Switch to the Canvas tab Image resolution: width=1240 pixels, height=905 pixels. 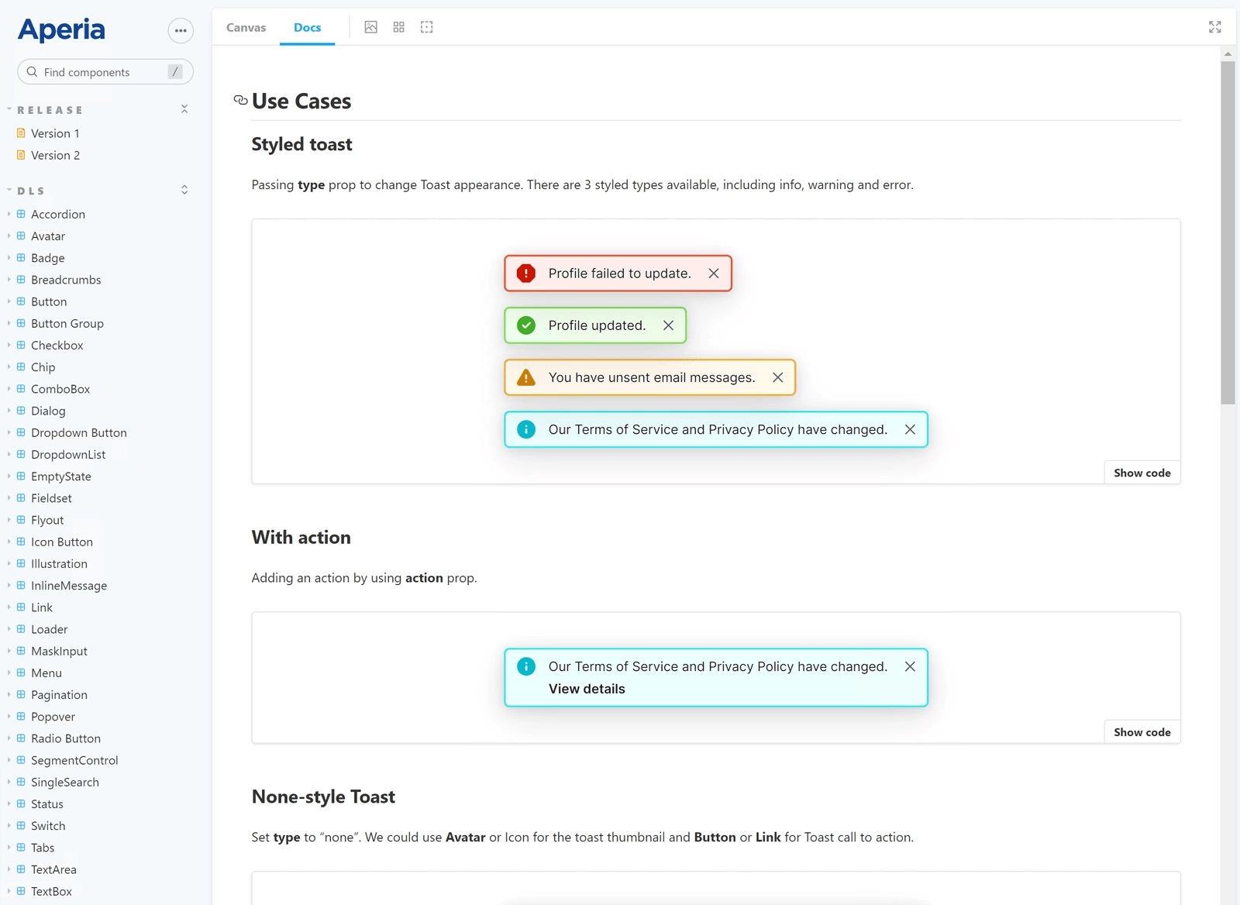(x=246, y=27)
